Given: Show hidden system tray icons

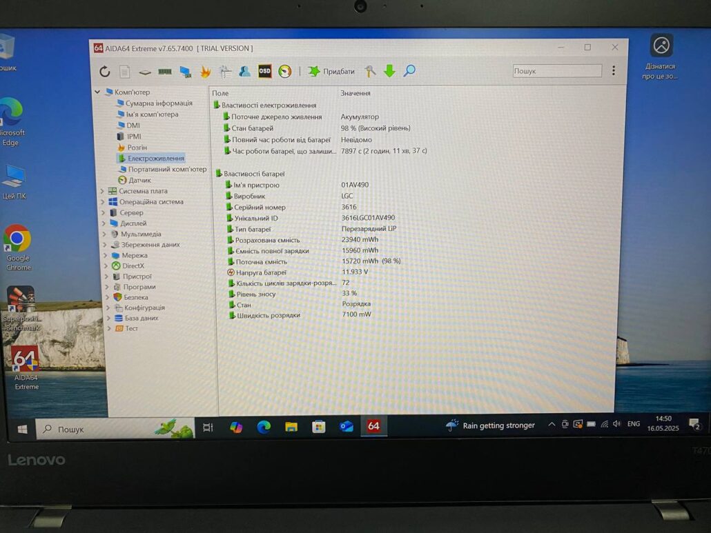Looking at the screenshot, I should coord(552,424).
